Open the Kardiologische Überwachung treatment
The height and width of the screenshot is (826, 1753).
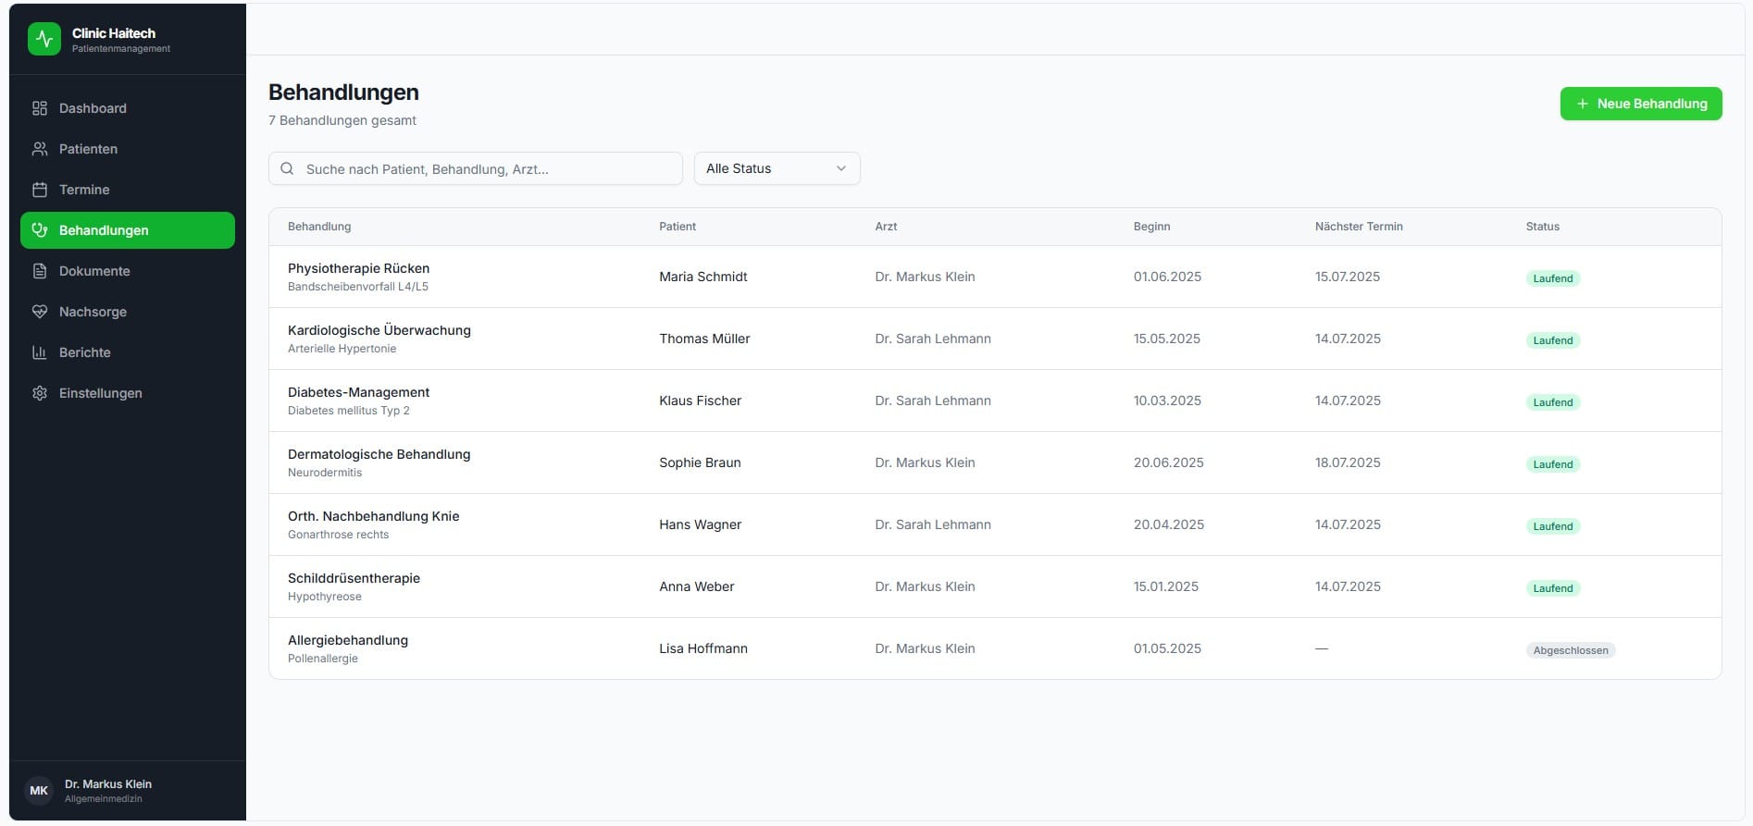click(379, 330)
